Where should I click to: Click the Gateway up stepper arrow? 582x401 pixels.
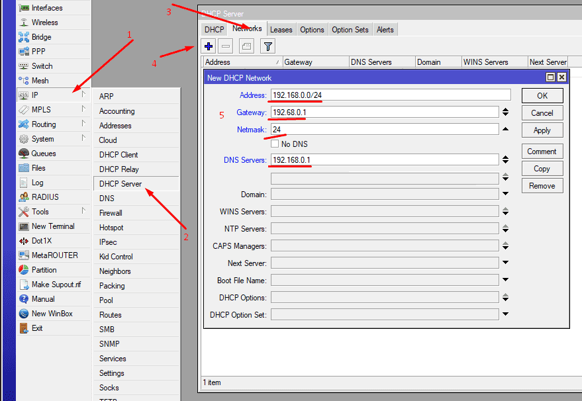pyautogui.click(x=505, y=110)
